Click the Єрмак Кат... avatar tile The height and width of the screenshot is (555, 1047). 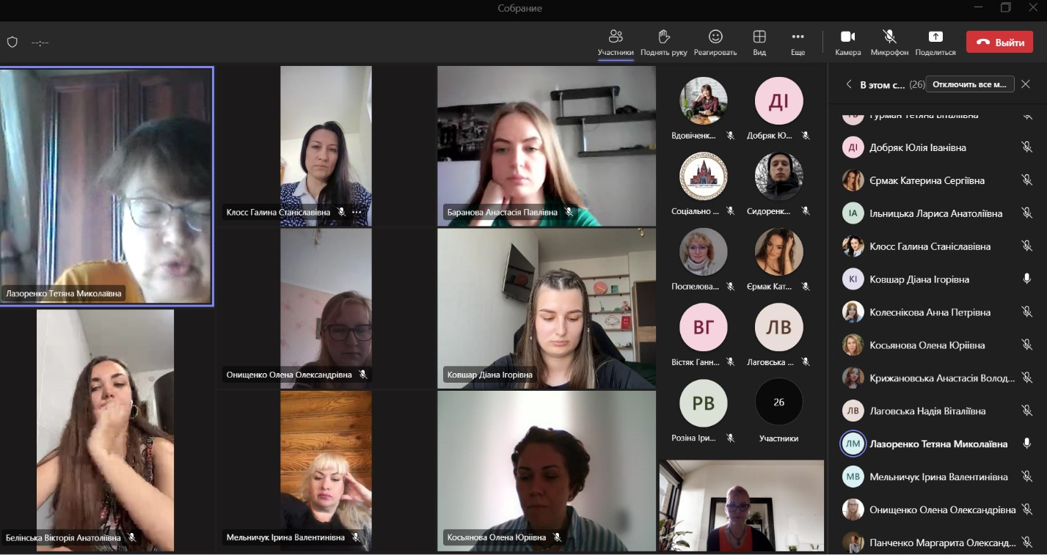coord(778,251)
